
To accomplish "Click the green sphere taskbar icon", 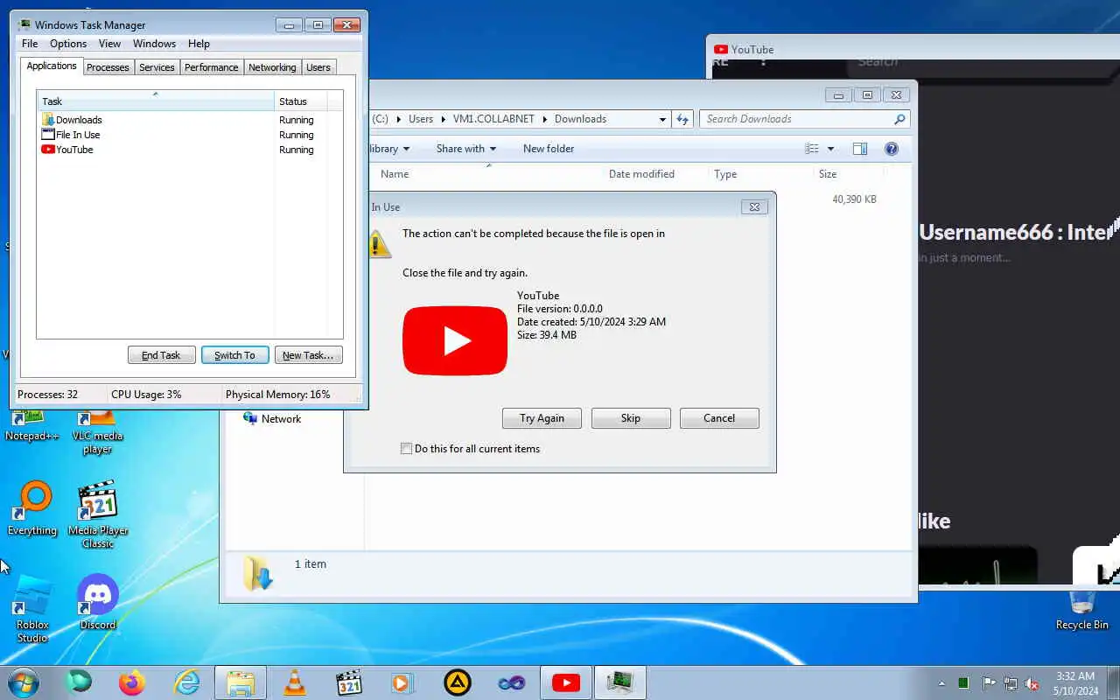I will pyautogui.click(x=79, y=682).
